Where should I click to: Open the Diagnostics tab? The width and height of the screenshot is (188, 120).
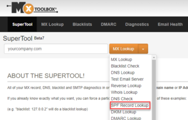(137, 24)
